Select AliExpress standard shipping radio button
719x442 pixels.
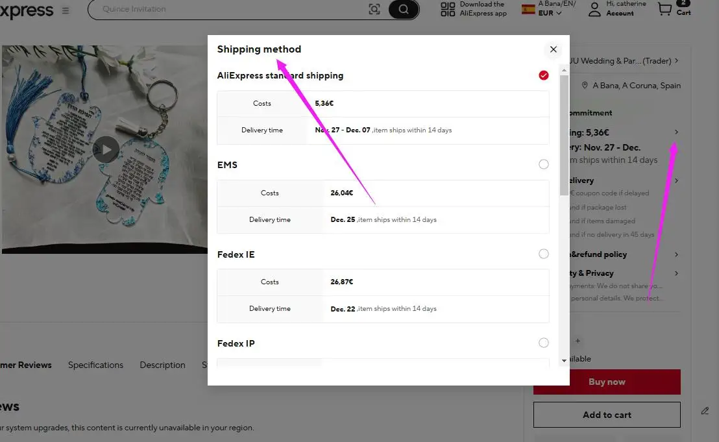[543, 75]
